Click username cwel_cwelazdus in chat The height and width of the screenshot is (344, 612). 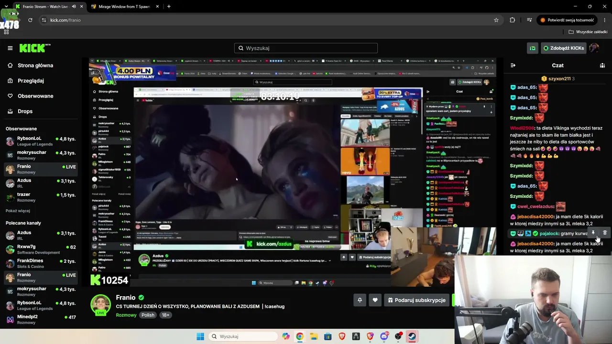click(535, 206)
